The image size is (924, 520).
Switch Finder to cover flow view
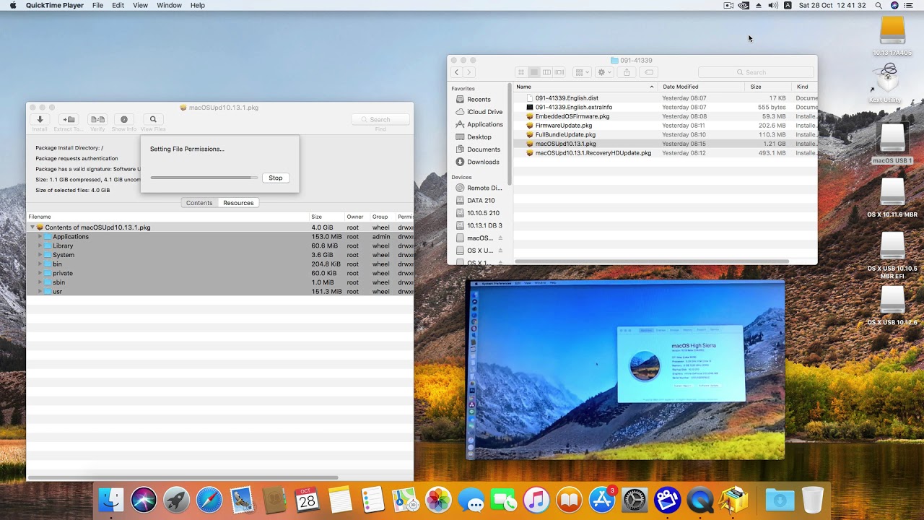pos(559,72)
